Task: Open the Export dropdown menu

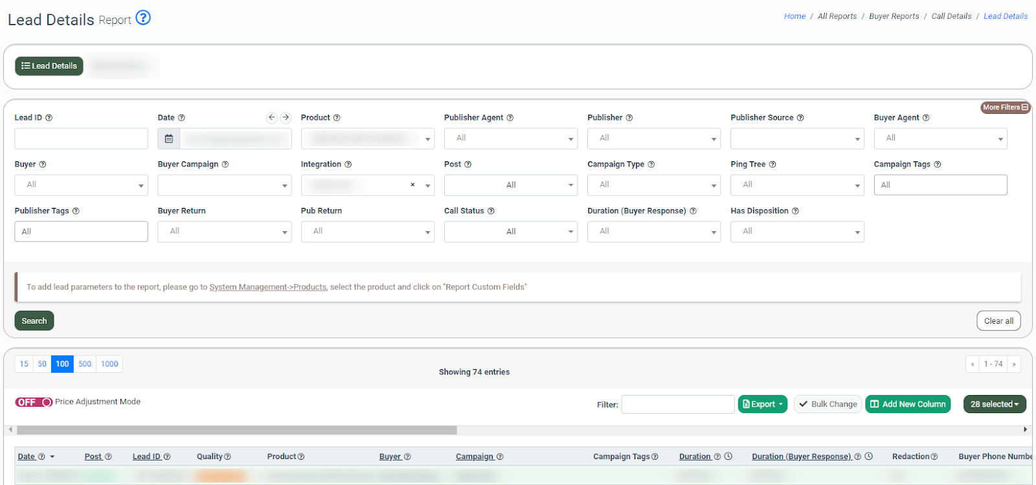Action: click(x=762, y=404)
